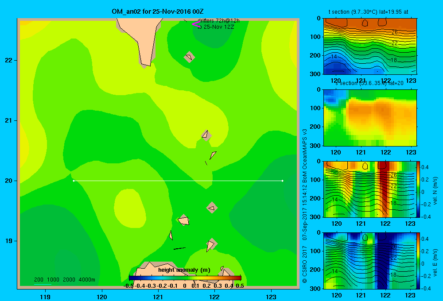Click longitude label '120' under main map
Viewport: 443px width, 301px height.
point(102,297)
